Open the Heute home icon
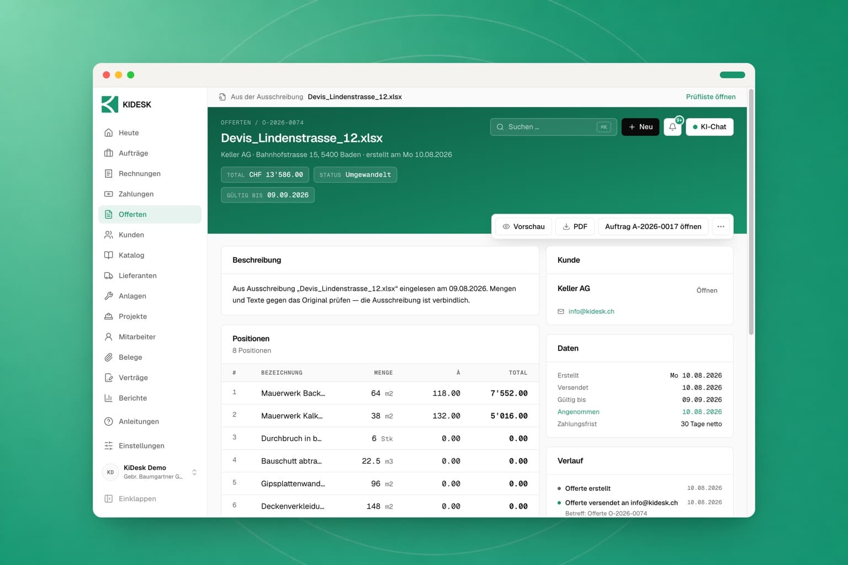 tap(109, 133)
